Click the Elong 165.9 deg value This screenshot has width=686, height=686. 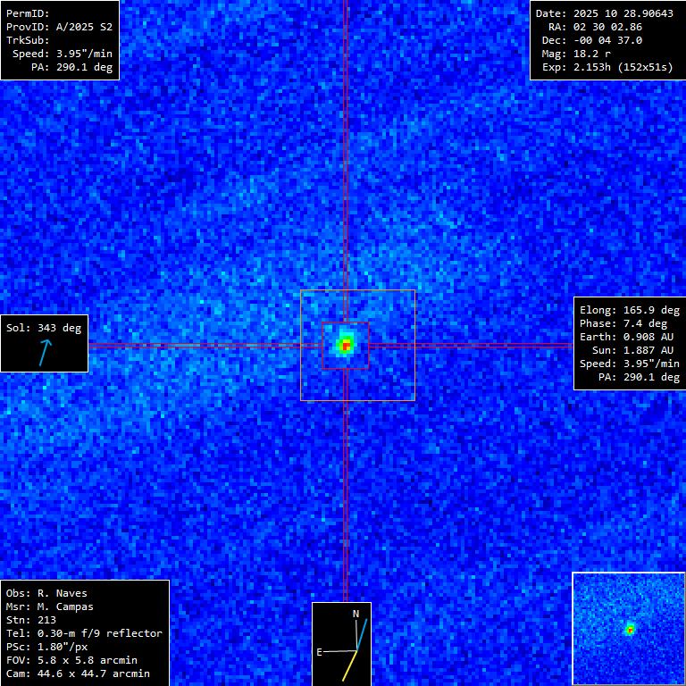(629, 310)
